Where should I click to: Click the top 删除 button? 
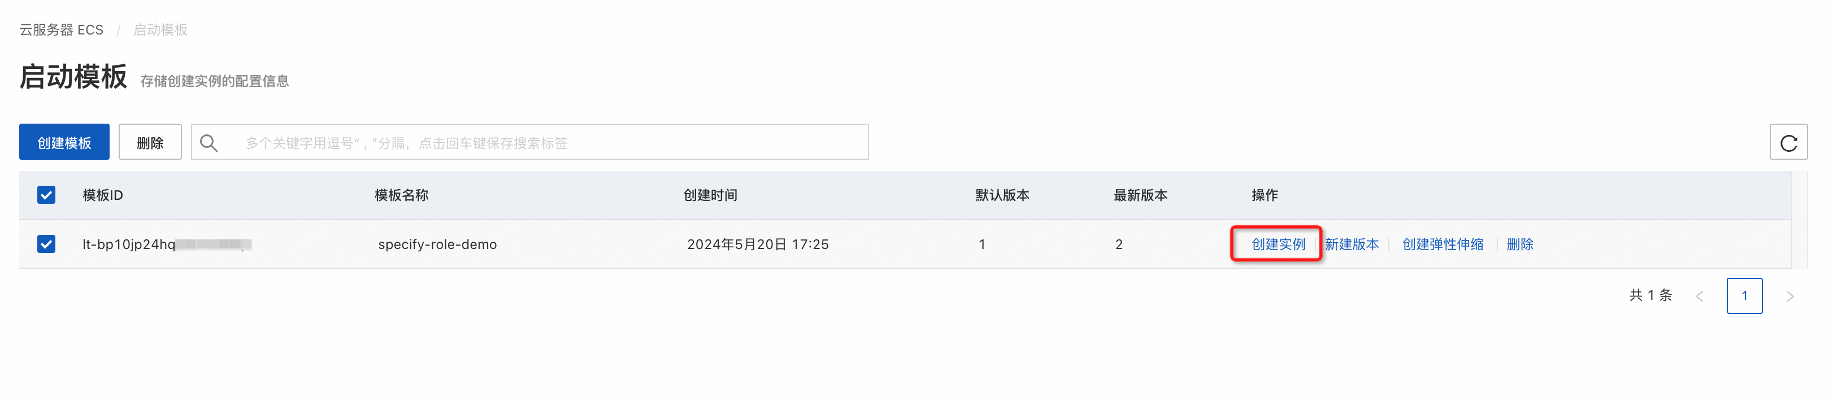tap(150, 142)
